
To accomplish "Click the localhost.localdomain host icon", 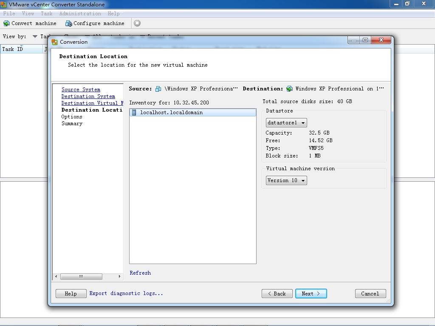I will pyautogui.click(x=134, y=112).
